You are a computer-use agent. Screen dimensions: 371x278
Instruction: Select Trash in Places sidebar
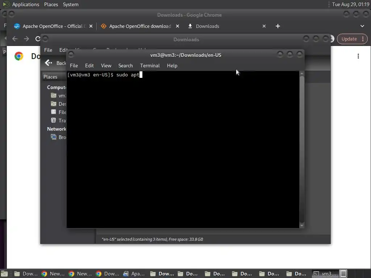[x=58, y=120]
